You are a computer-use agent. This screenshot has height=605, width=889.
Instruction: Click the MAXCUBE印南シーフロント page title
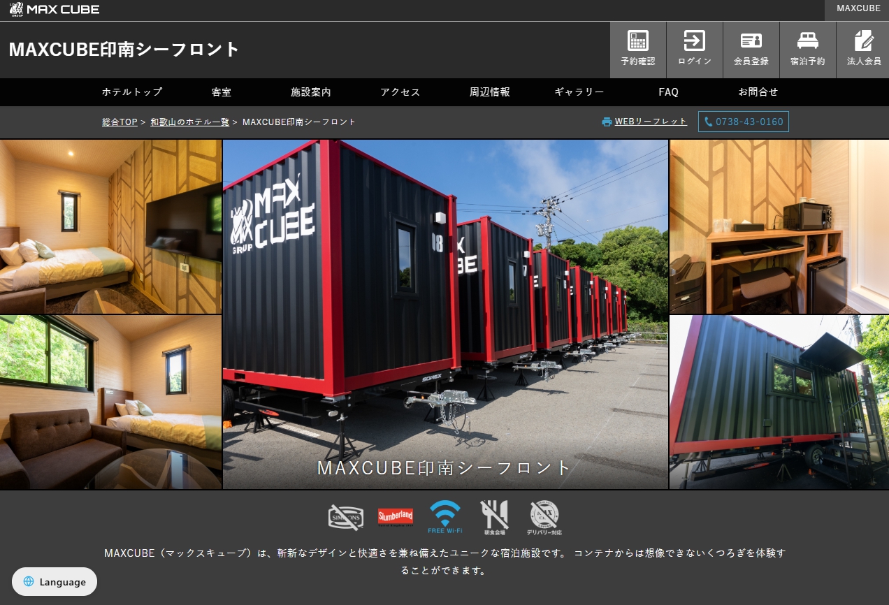point(124,50)
